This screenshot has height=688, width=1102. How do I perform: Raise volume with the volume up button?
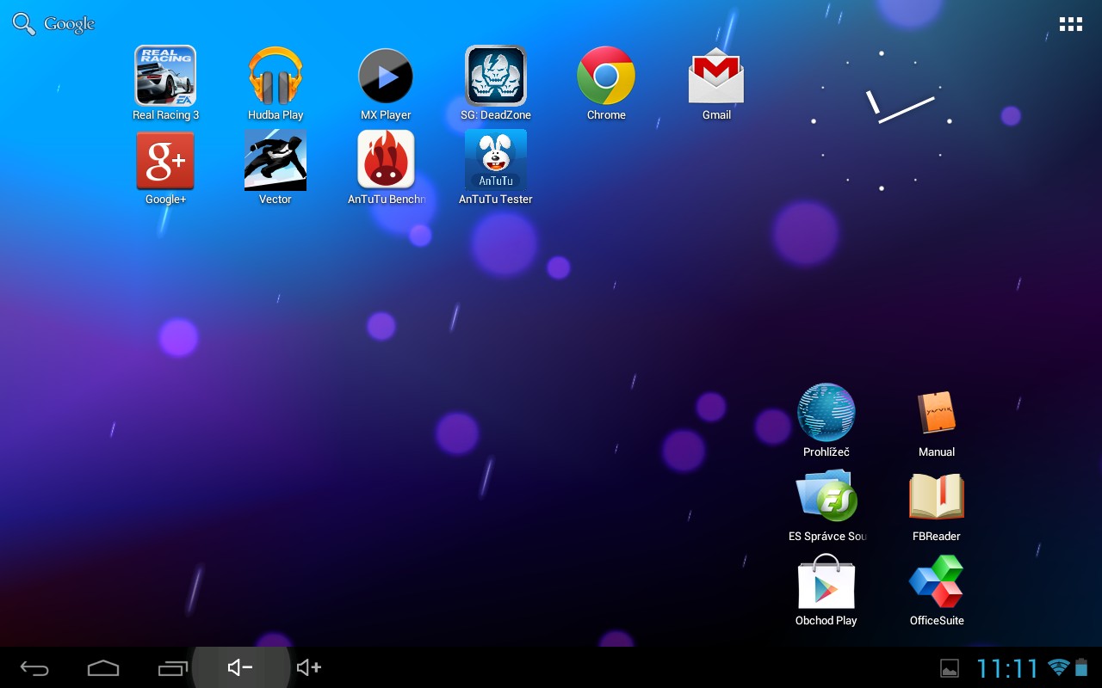pyautogui.click(x=308, y=667)
